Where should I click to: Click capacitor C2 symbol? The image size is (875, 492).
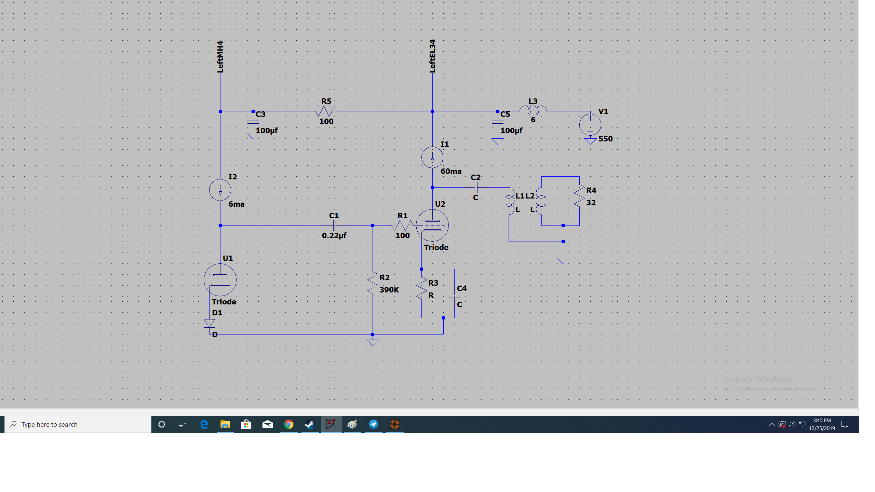pyautogui.click(x=476, y=187)
